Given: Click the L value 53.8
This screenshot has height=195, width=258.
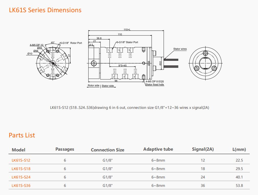Looking at the screenshot, I should [x=239, y=186].
